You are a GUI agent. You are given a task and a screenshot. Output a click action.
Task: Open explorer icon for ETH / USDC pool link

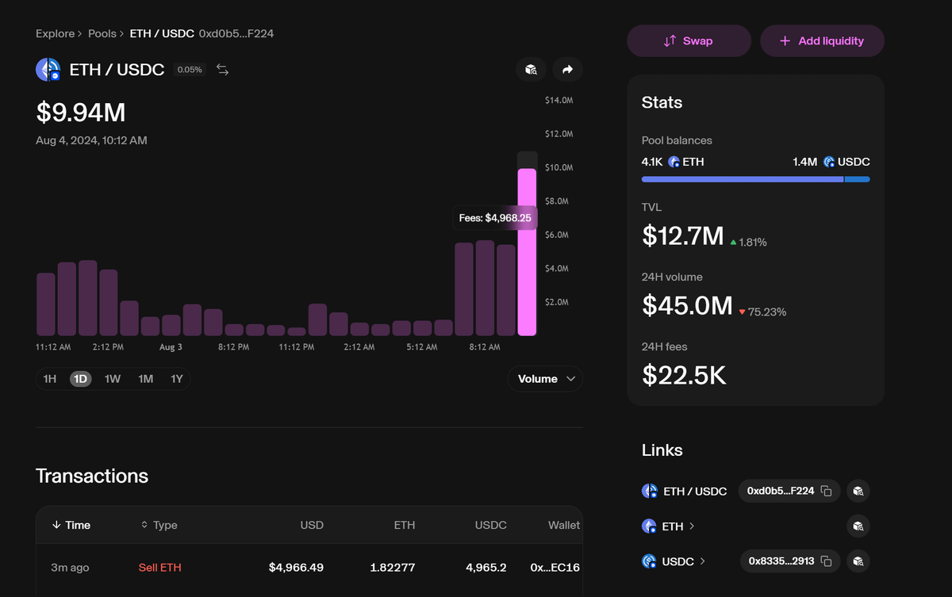coord(858,491)
